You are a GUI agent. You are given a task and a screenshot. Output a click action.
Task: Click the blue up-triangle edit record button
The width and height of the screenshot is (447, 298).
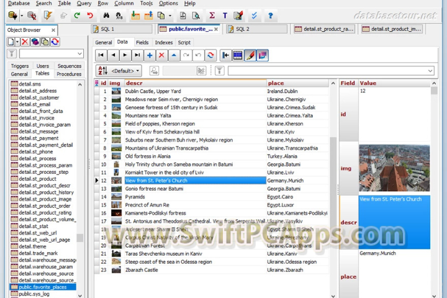174,55
